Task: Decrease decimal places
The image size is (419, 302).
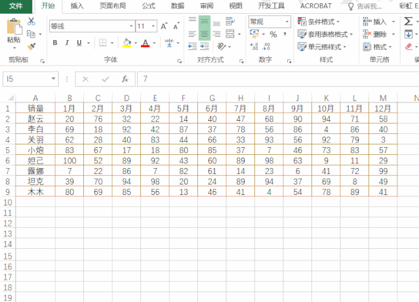Action: tap(266, 47)
